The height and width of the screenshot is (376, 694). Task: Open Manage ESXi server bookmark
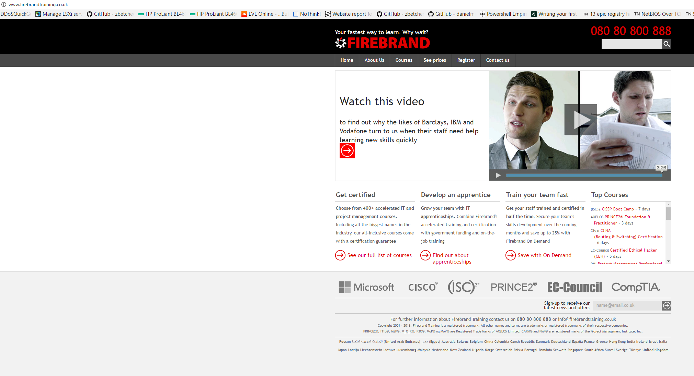(x=59, y=14)
